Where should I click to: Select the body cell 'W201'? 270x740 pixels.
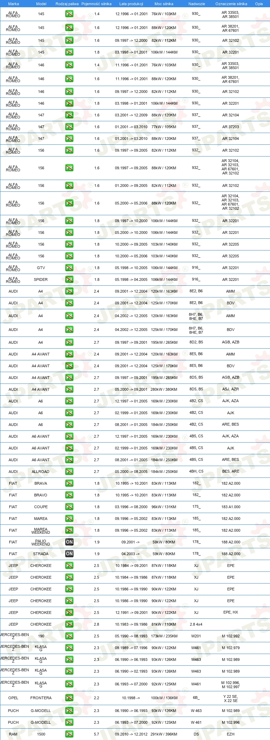pos(196,636)
